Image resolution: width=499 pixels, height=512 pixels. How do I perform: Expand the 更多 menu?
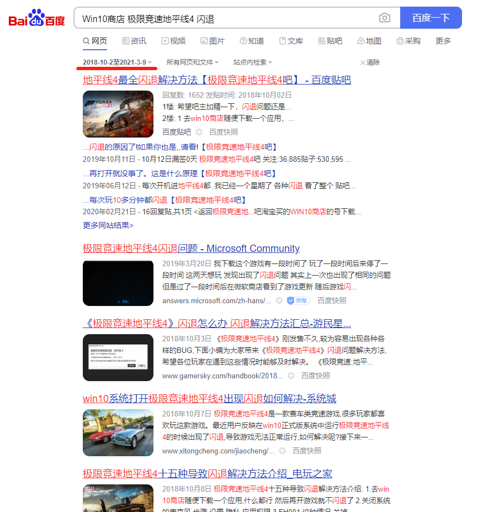443,41
